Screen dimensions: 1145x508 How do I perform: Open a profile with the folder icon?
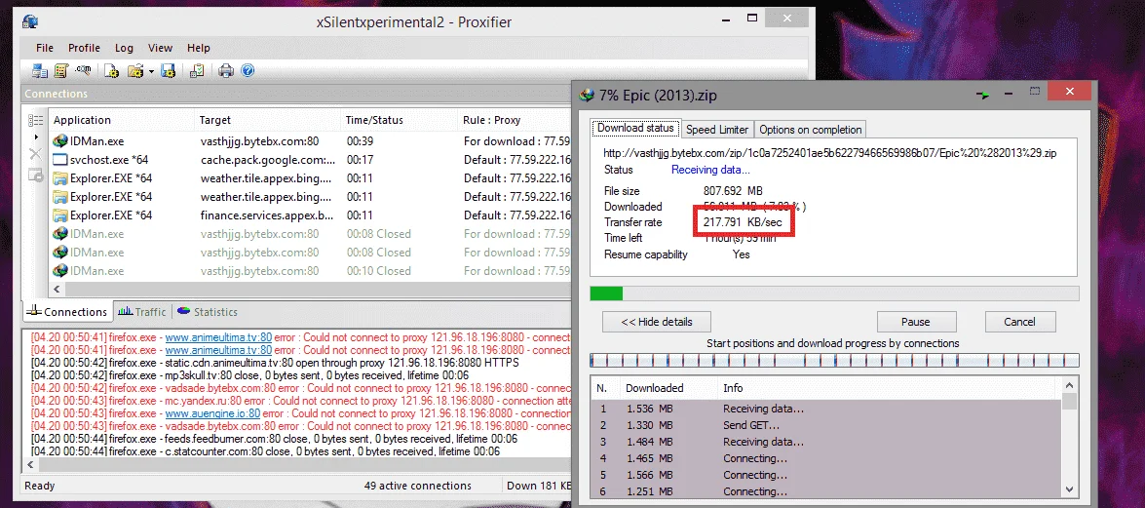click(x=135, y=71)
